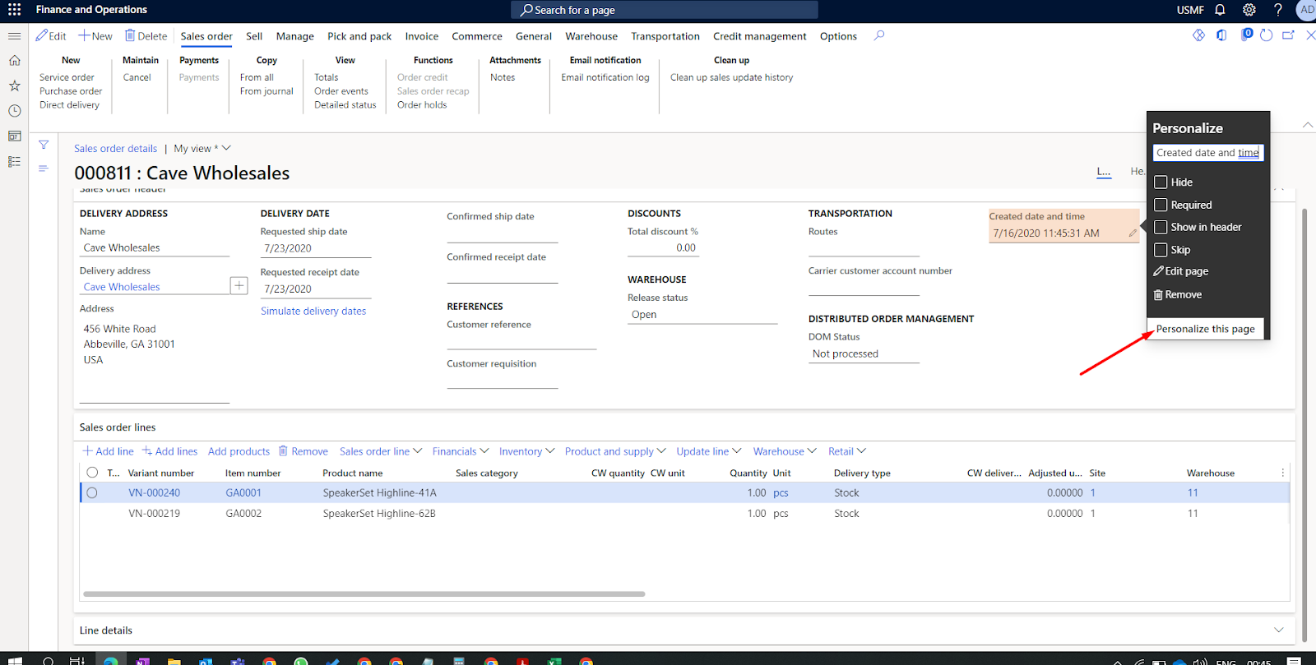Open Modules list in the sidebar
The height and width of the screenshot is (665, 1316).
pyautogui.click(x=14, y=162)
